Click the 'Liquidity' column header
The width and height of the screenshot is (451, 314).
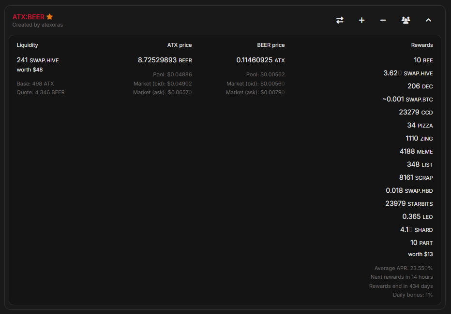point(27,45)
